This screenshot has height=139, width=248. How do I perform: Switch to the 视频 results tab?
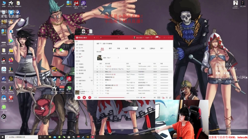click(126, 49)
